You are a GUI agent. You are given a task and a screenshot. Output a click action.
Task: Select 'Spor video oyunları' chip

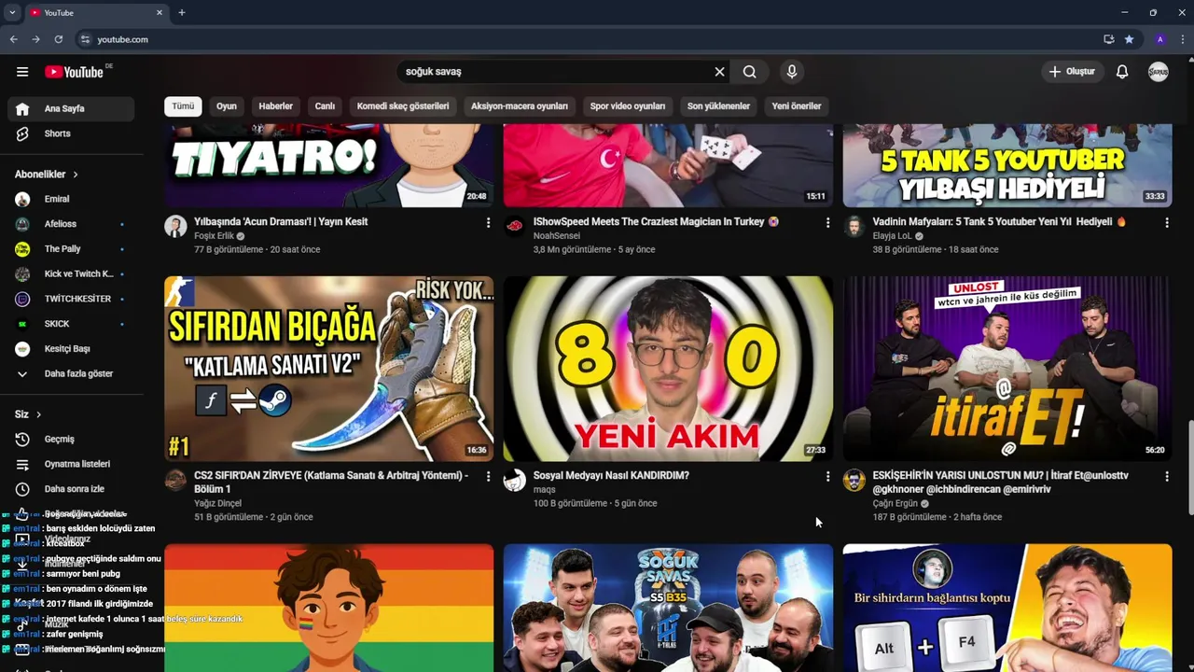pyautogui.click(x=628, y=106)
